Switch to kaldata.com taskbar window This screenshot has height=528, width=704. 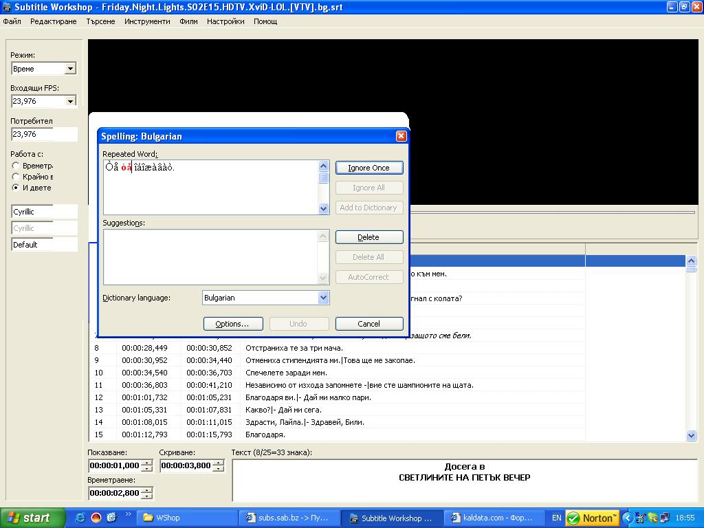click(494, 518)
